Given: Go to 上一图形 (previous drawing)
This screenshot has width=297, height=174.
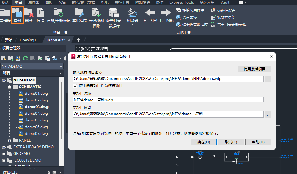Looking at the screenshot, I should coord(150,15).
